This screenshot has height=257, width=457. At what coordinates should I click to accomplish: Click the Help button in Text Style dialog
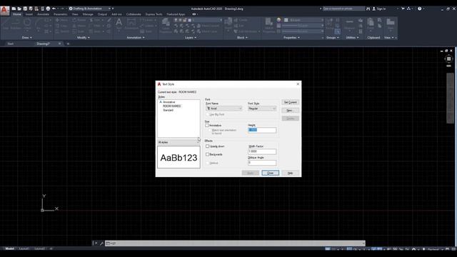(291, 173)
